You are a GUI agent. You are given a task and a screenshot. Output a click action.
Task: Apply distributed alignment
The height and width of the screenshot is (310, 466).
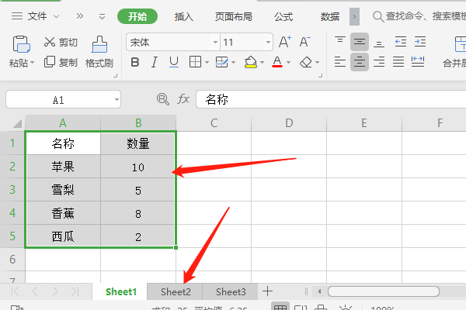(x=418, y=62)
